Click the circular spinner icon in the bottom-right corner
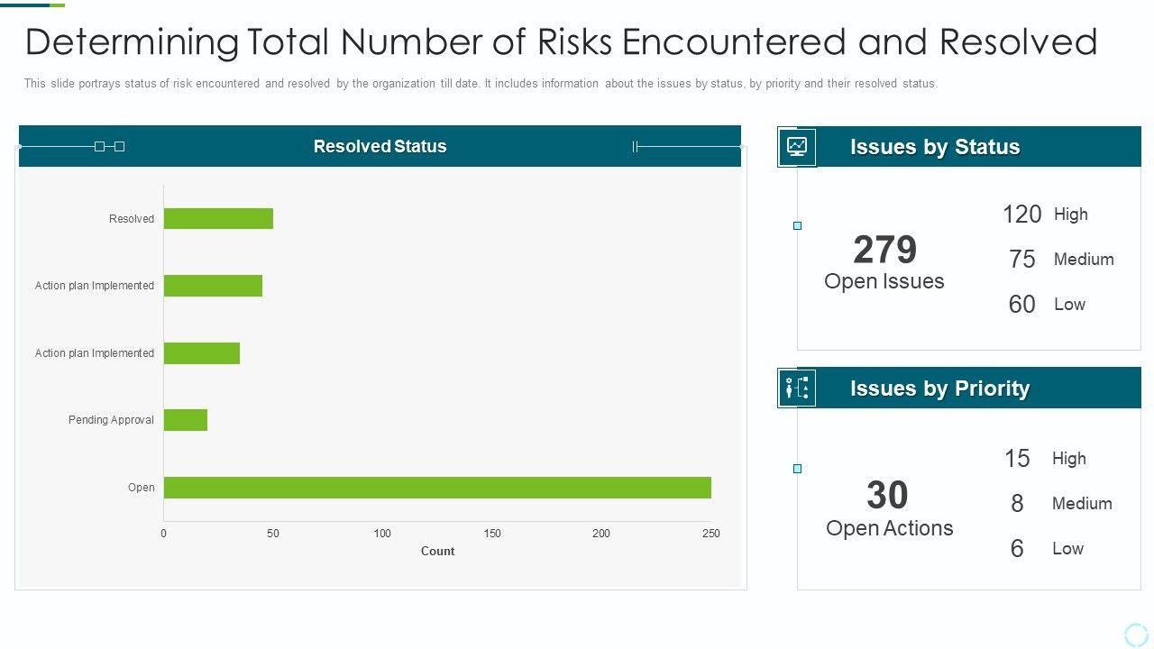Screen dimensions: 1154x649 [x=1136, y=634]
